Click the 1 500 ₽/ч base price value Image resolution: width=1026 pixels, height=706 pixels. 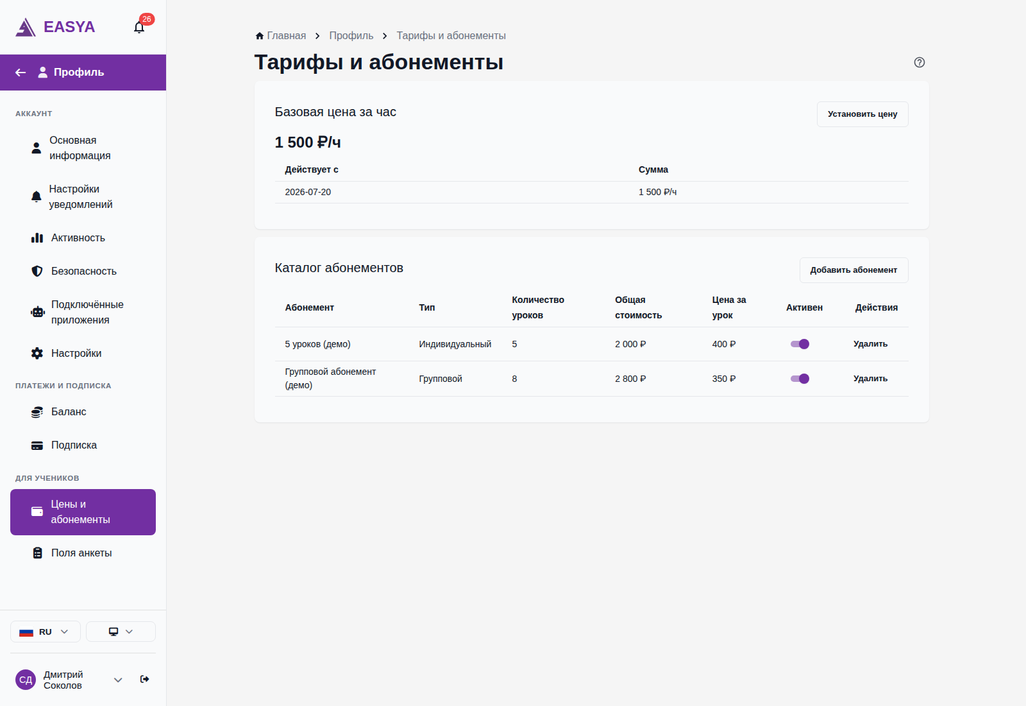308,142
